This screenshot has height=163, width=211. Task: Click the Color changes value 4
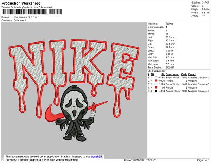click(166, 27)
